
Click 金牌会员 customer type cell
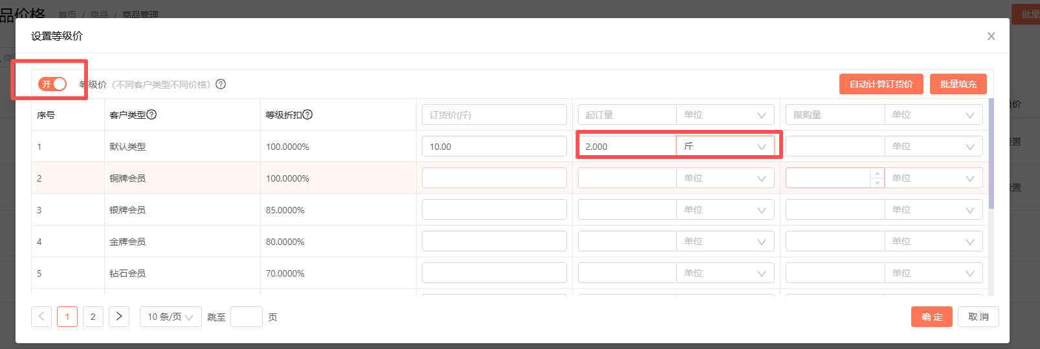182,242
